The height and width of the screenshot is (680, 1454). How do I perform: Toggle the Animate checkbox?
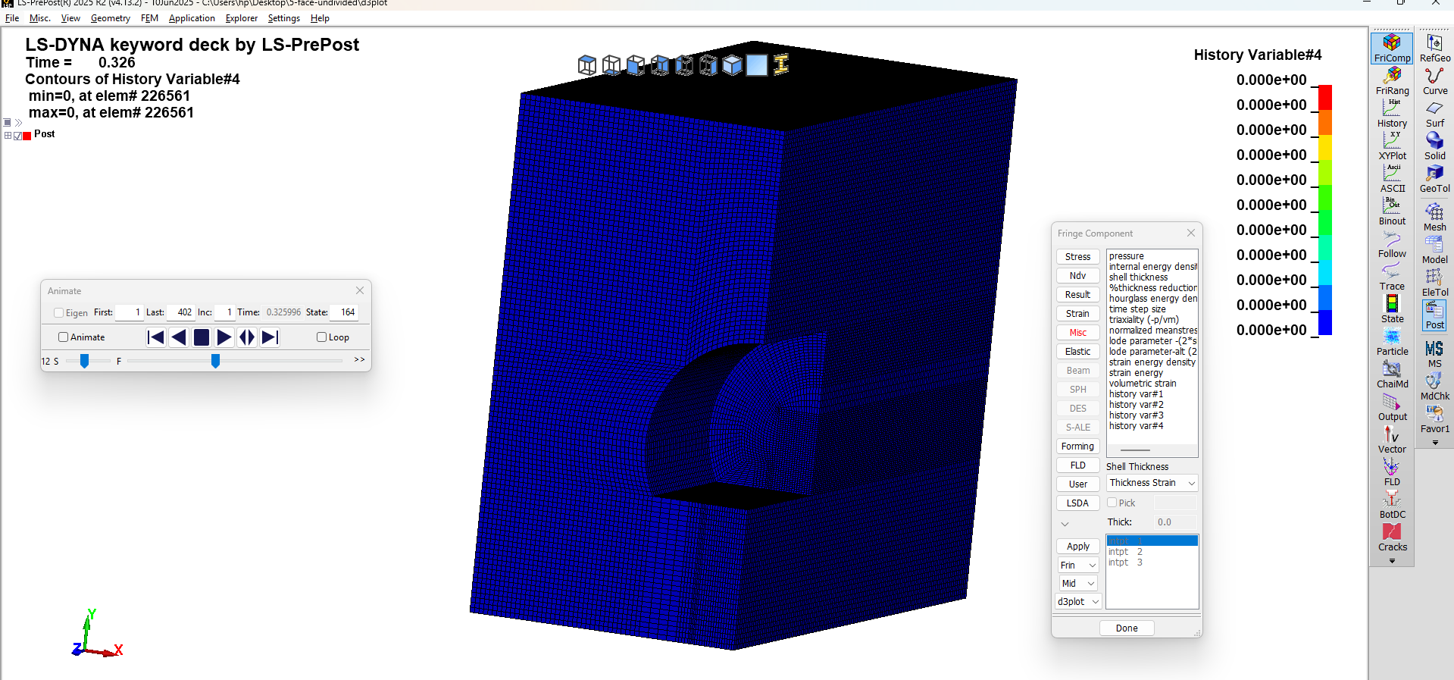coord(64,337)
